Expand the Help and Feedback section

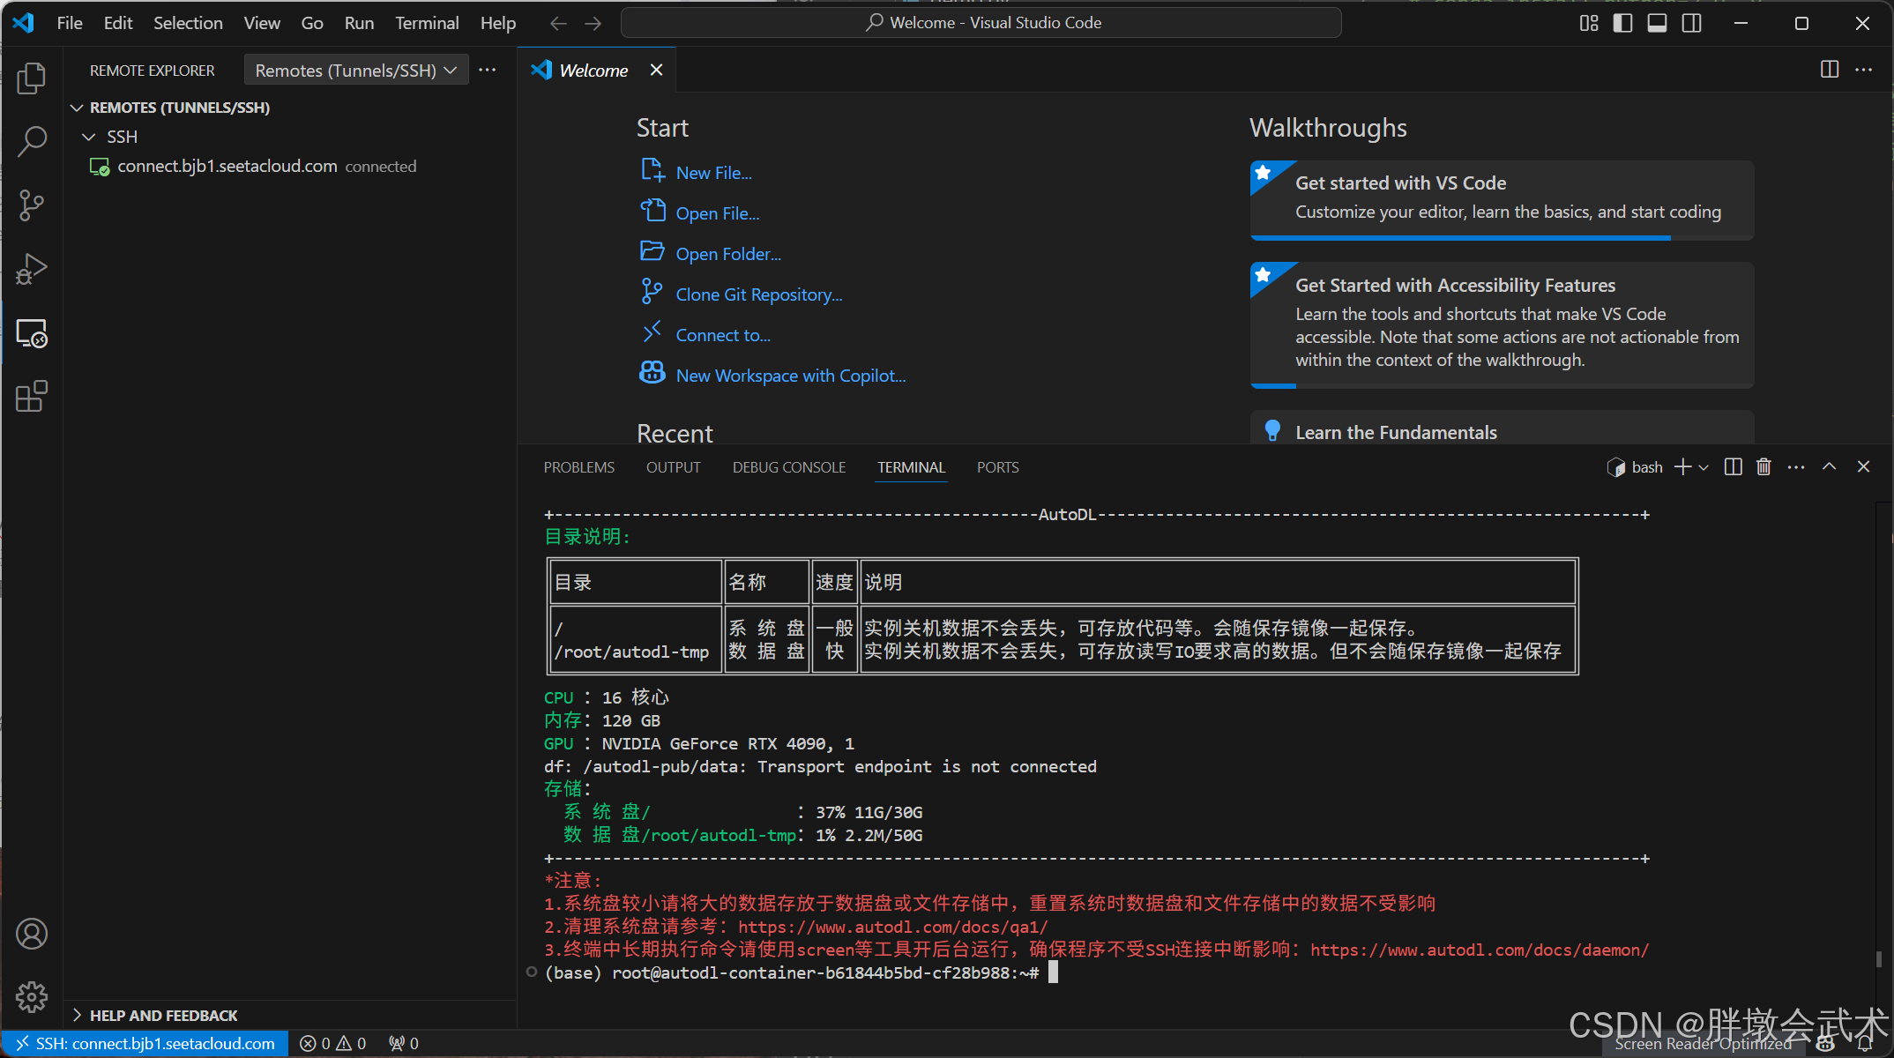coord(163,1016)
